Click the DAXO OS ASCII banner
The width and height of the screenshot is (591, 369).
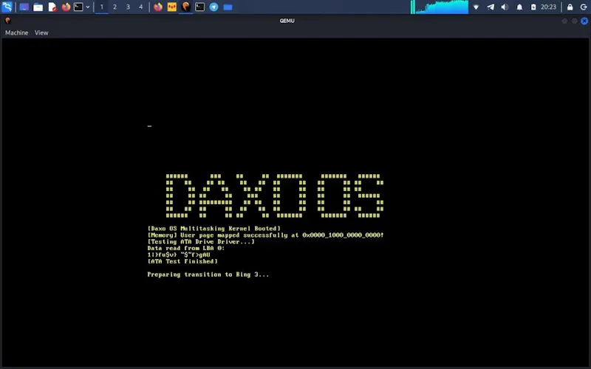pos(275,196)
